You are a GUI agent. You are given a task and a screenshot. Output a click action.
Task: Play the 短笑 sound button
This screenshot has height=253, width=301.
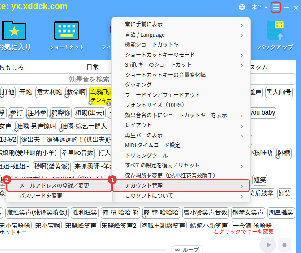260,180
